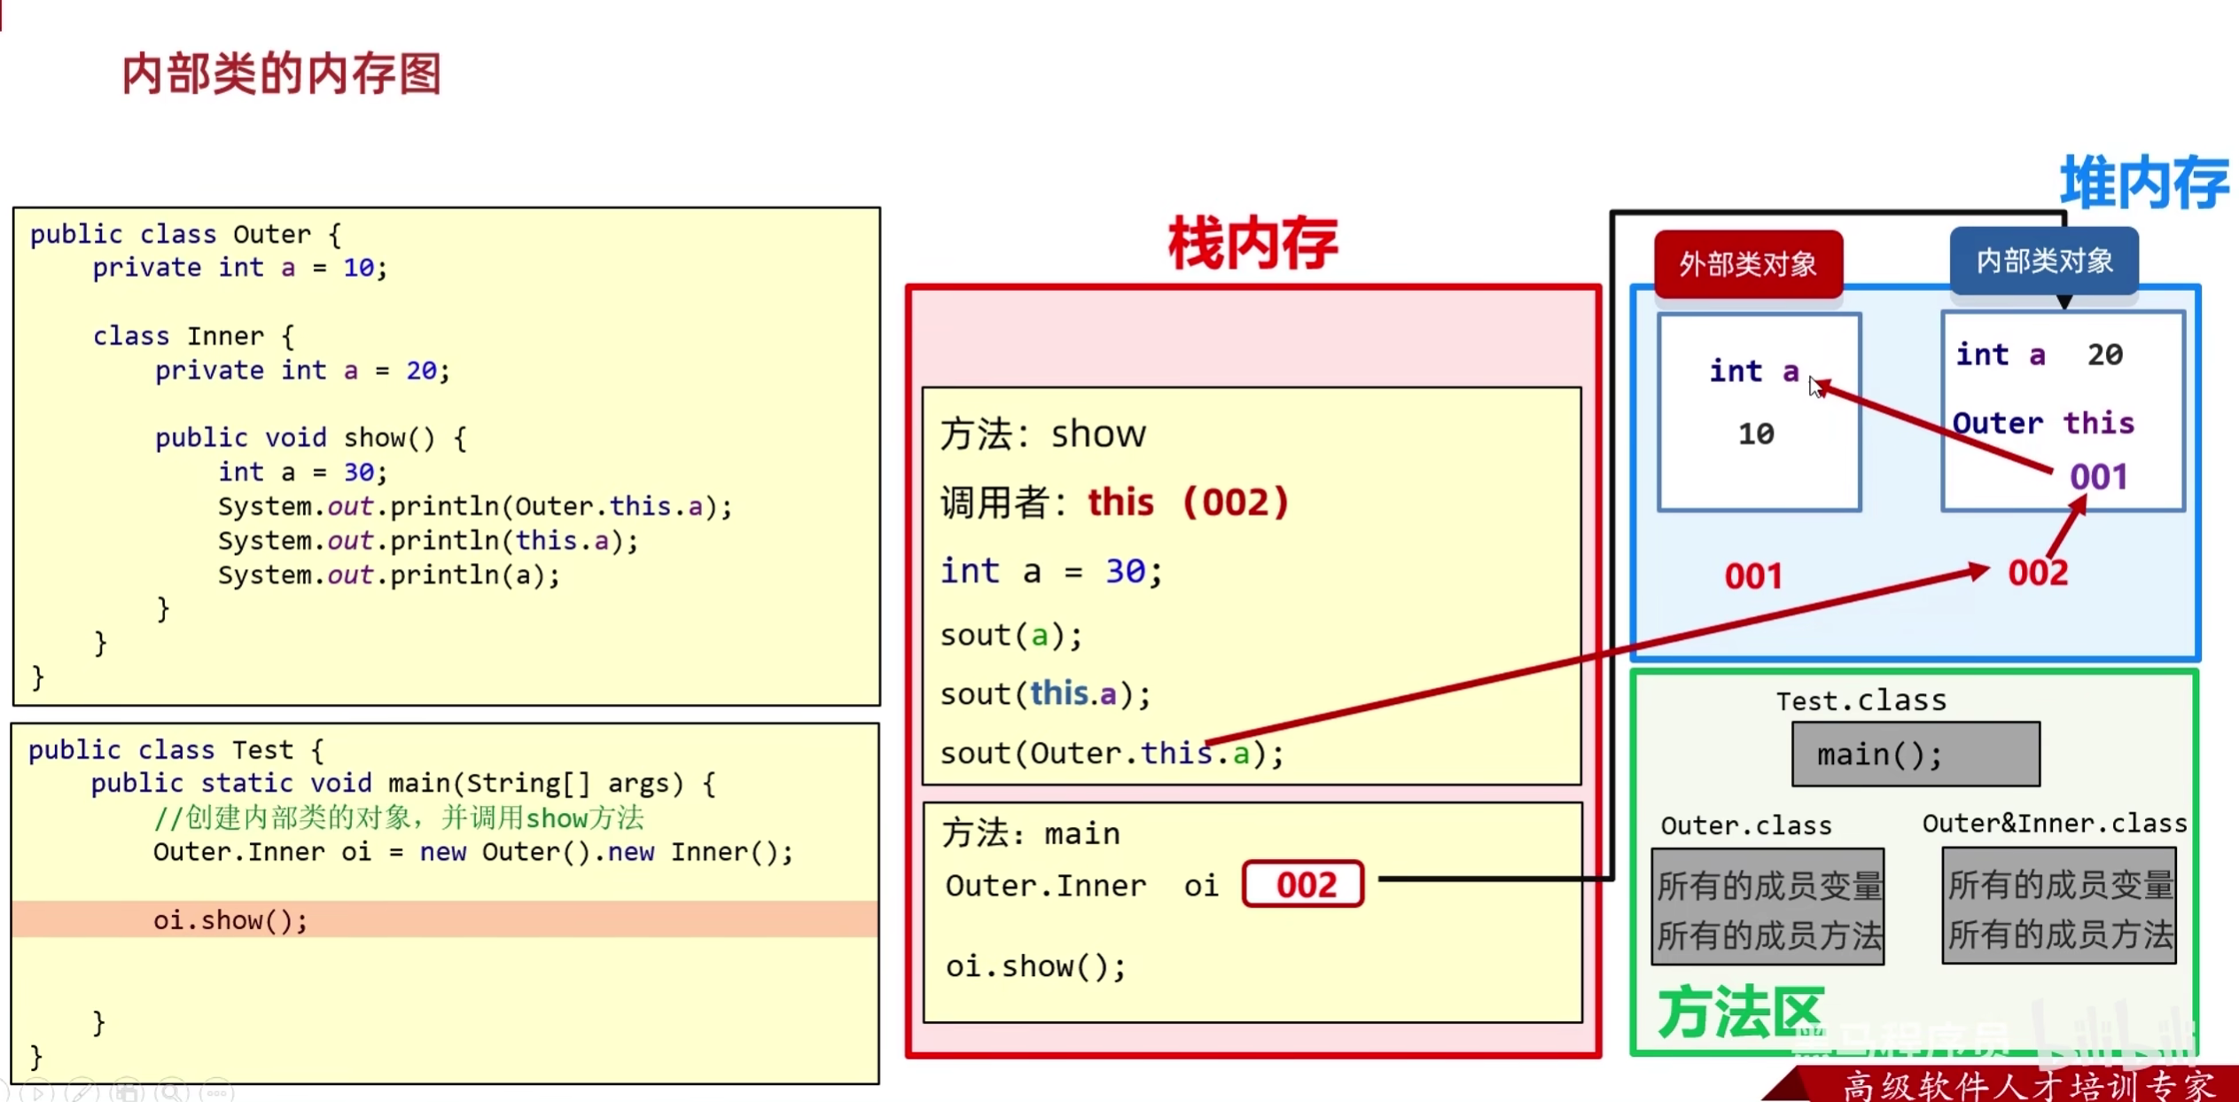
Task: Click the red 002 address box
Action: pyautogui.click(x=1302, y=884)
